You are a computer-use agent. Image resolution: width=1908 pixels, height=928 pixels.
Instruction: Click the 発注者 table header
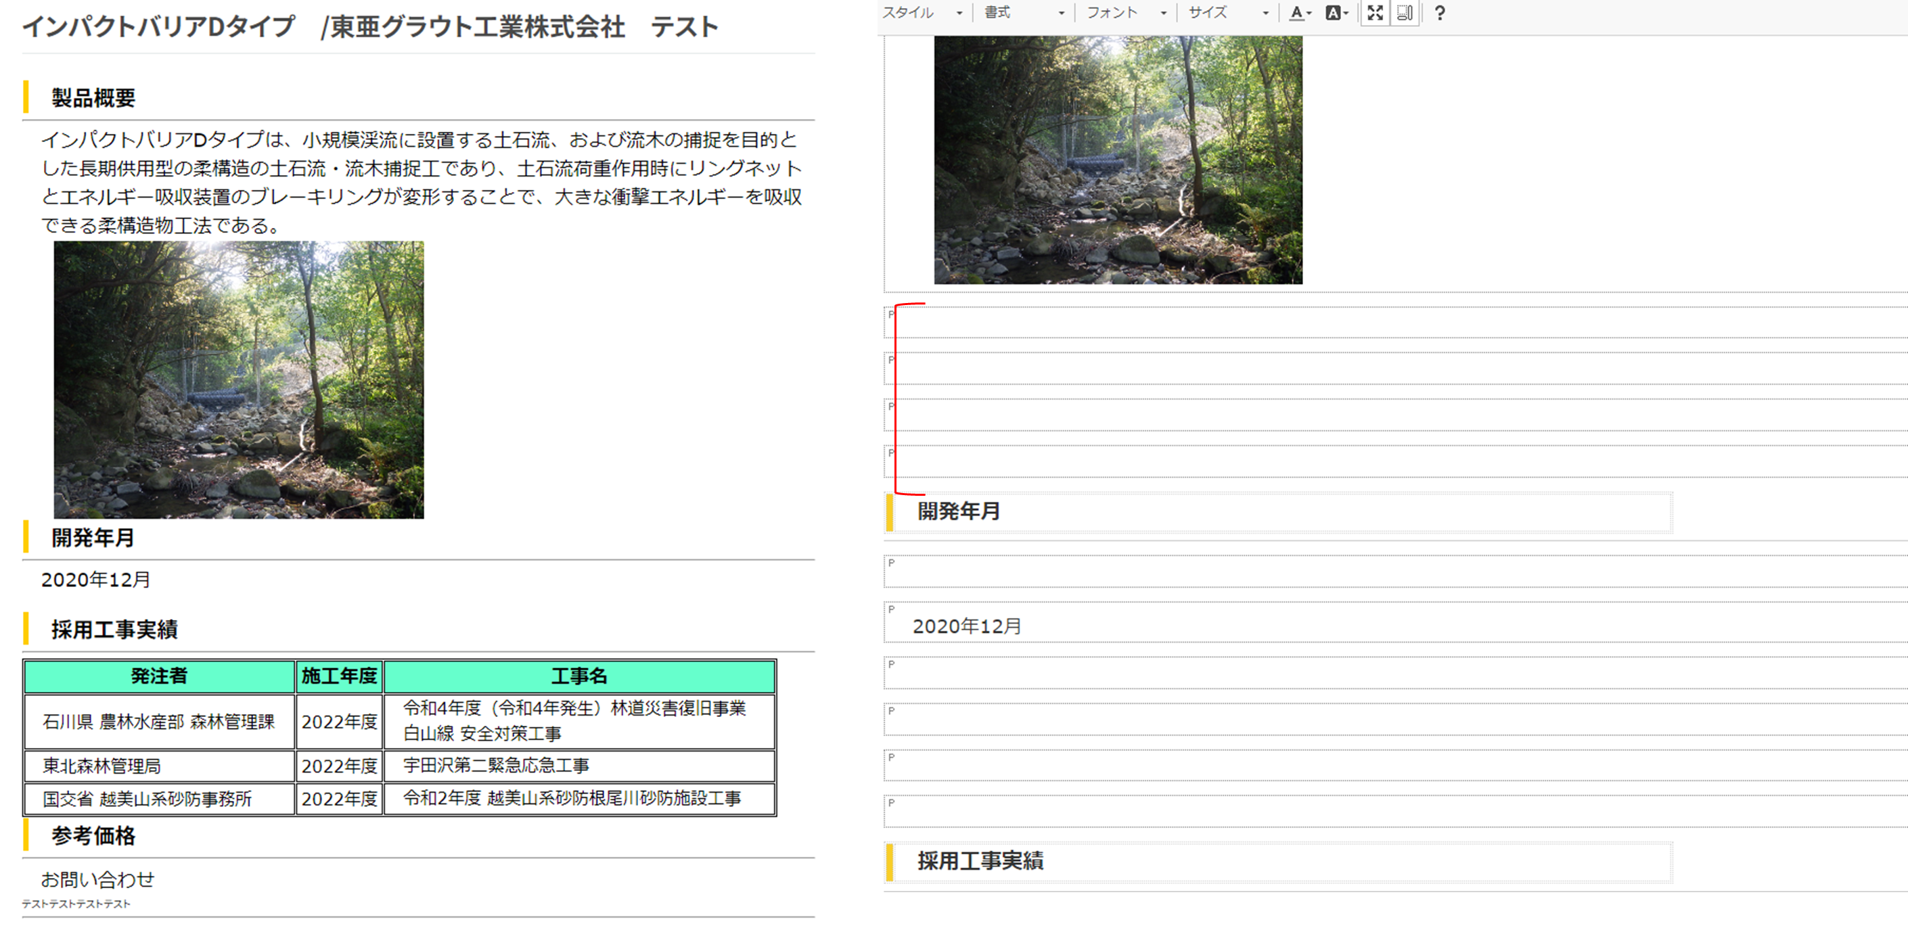pos(159,676)
